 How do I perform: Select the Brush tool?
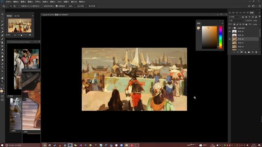tap(2, 39)
